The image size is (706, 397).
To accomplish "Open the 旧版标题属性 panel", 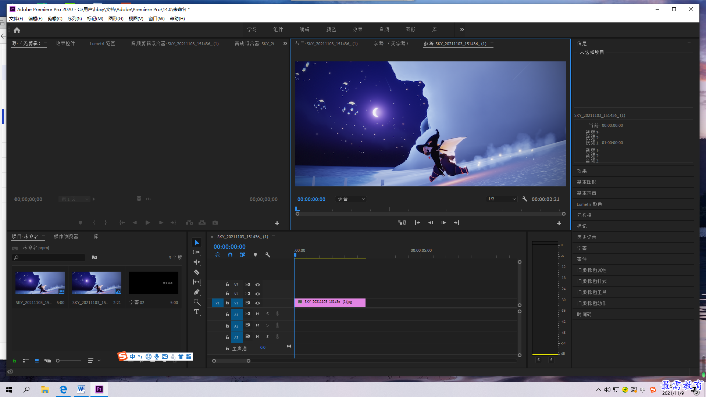I will [x=592, y=270].
